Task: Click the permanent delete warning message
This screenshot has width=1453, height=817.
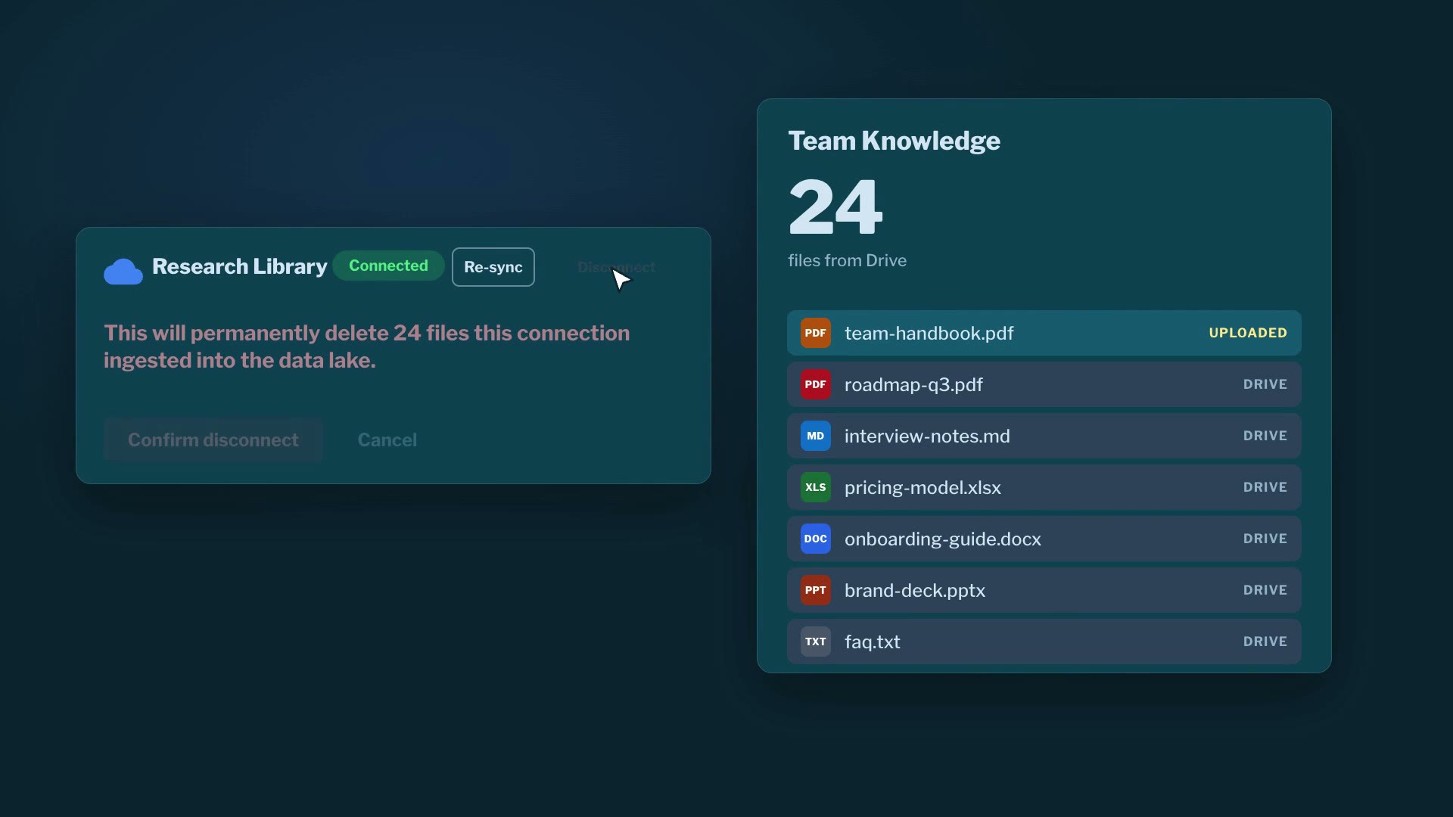Action: tap(367, 346)
